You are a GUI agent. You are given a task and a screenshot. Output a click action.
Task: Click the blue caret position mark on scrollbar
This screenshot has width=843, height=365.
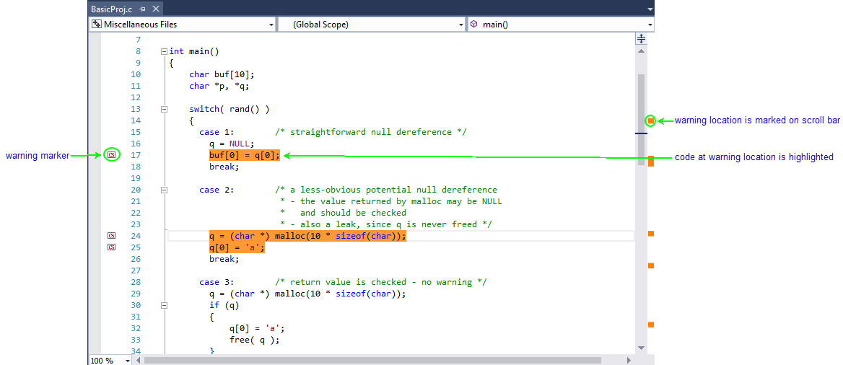(x=642, y=133)
